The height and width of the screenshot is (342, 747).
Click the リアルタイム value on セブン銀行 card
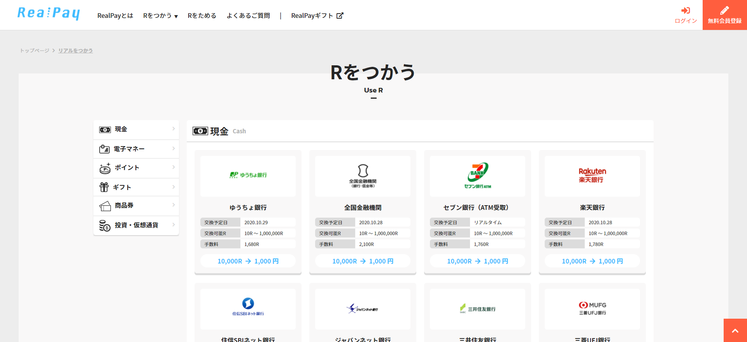488,223
